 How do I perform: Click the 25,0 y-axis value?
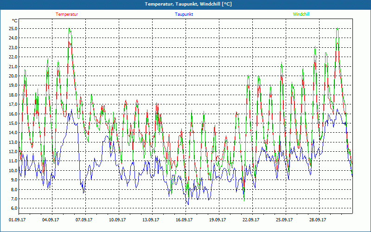[13, 29]
